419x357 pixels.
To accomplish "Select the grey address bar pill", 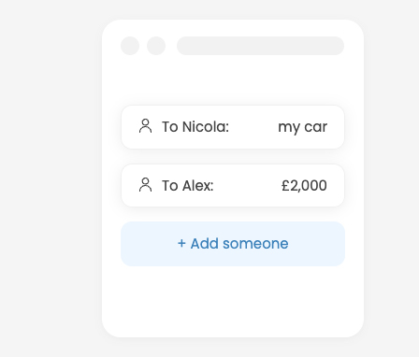I will point(260,46).
